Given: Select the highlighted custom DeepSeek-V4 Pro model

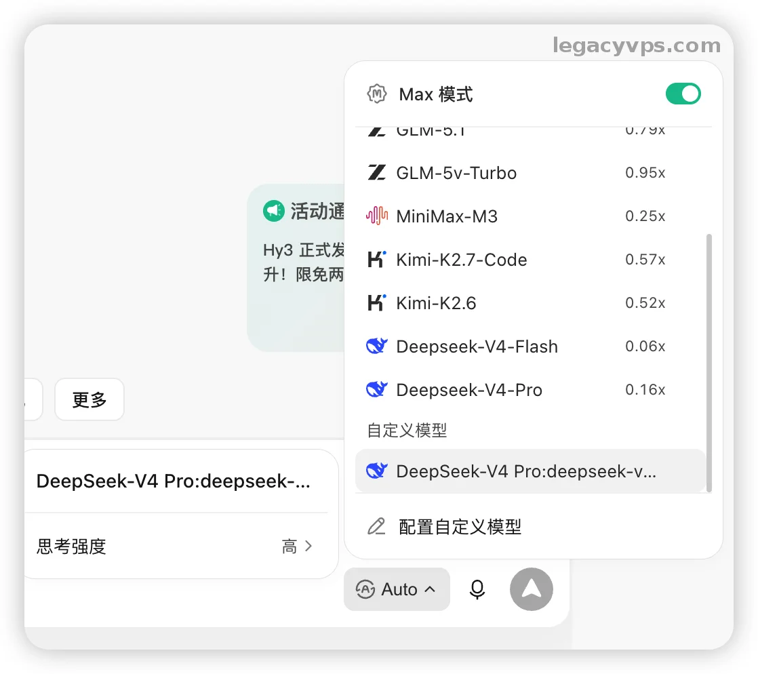Looking at the screenshot, I should click(530, 471).
